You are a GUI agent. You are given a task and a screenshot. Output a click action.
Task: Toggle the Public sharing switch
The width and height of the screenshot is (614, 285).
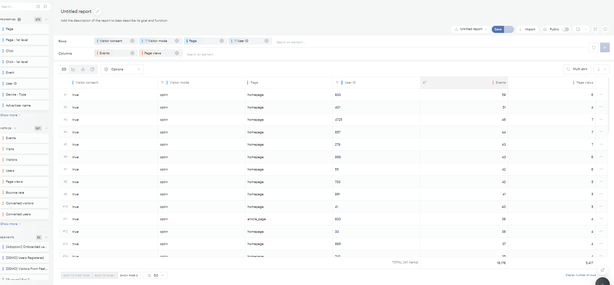tap(565, 29)
